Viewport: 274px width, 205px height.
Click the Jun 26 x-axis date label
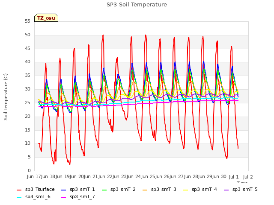[163, 177]
